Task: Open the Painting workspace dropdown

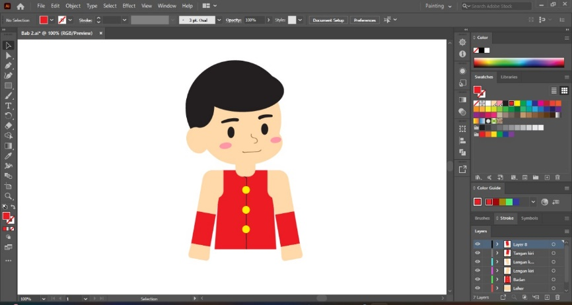Action: point(438,6)
